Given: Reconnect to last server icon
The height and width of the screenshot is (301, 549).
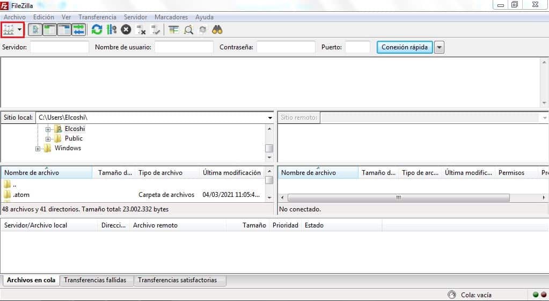Looking at the screenshot, I should pyautogui.click(x=155, y=30).
